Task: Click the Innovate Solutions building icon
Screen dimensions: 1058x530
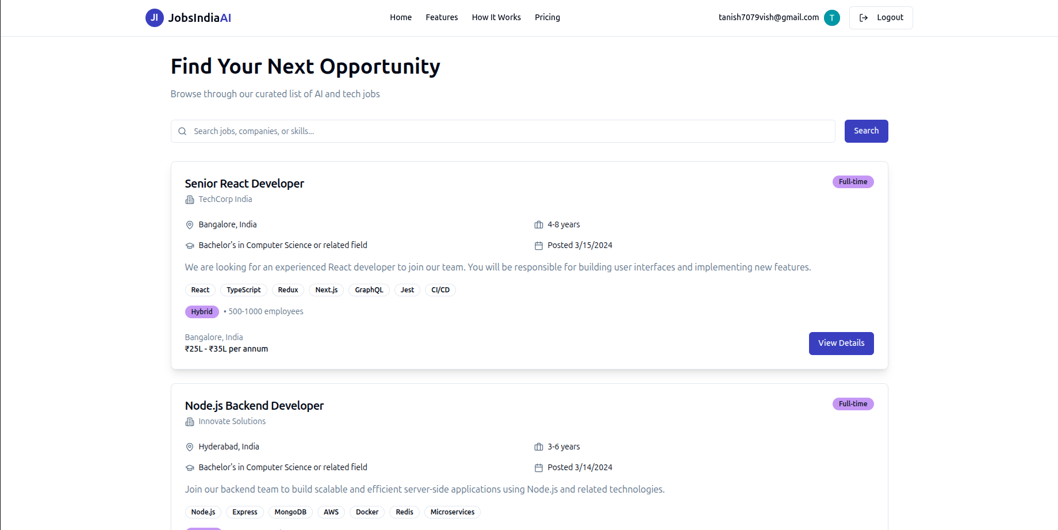Action: (190, 422)
